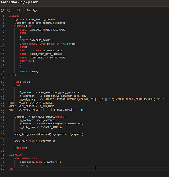Click on p_format parameter line
Image resolution: width=169 pixels, height=177 pixels.
52,124
